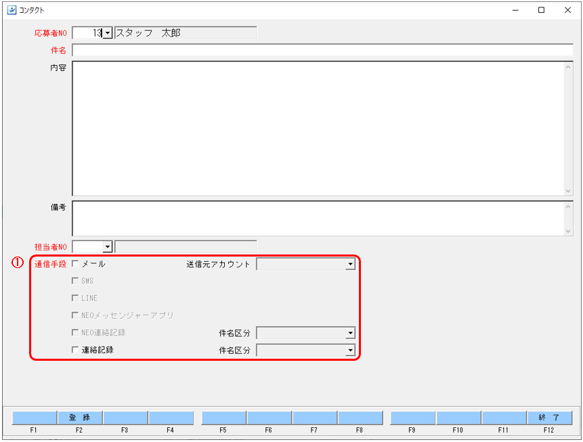Viewport: 583px width, 442px height.
Task: Click the blank F9 function button
Action: 413,418
